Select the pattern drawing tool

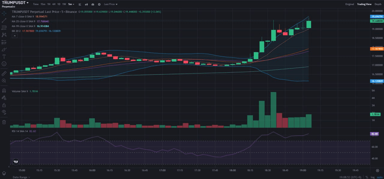pos(4,35)
